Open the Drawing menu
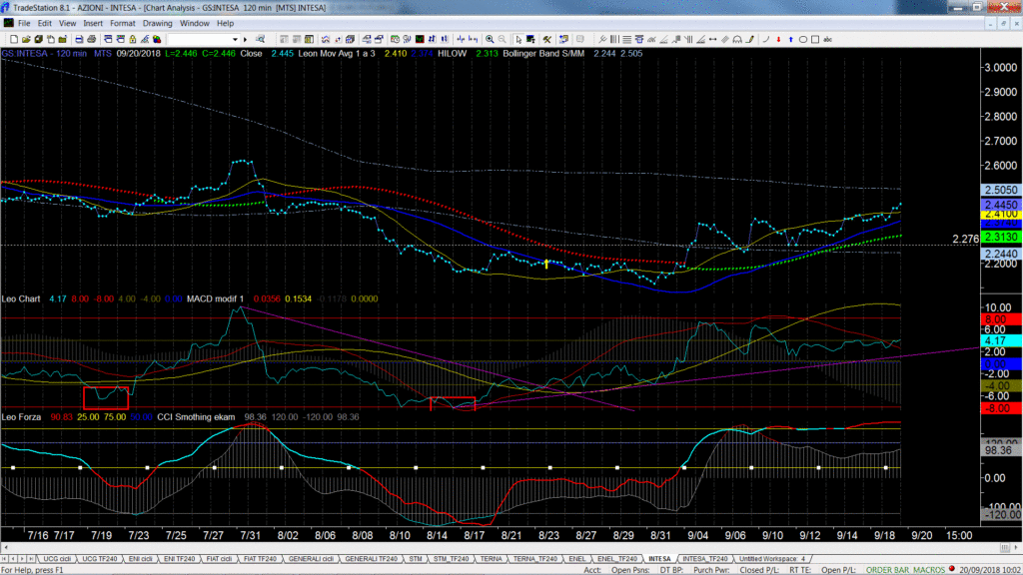Viewport: 1023px width, 575px height. pos(157,24)
